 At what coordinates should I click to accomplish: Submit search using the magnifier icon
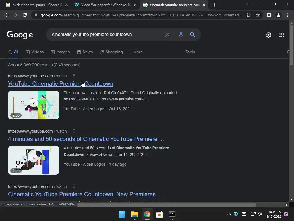(192, 35)
